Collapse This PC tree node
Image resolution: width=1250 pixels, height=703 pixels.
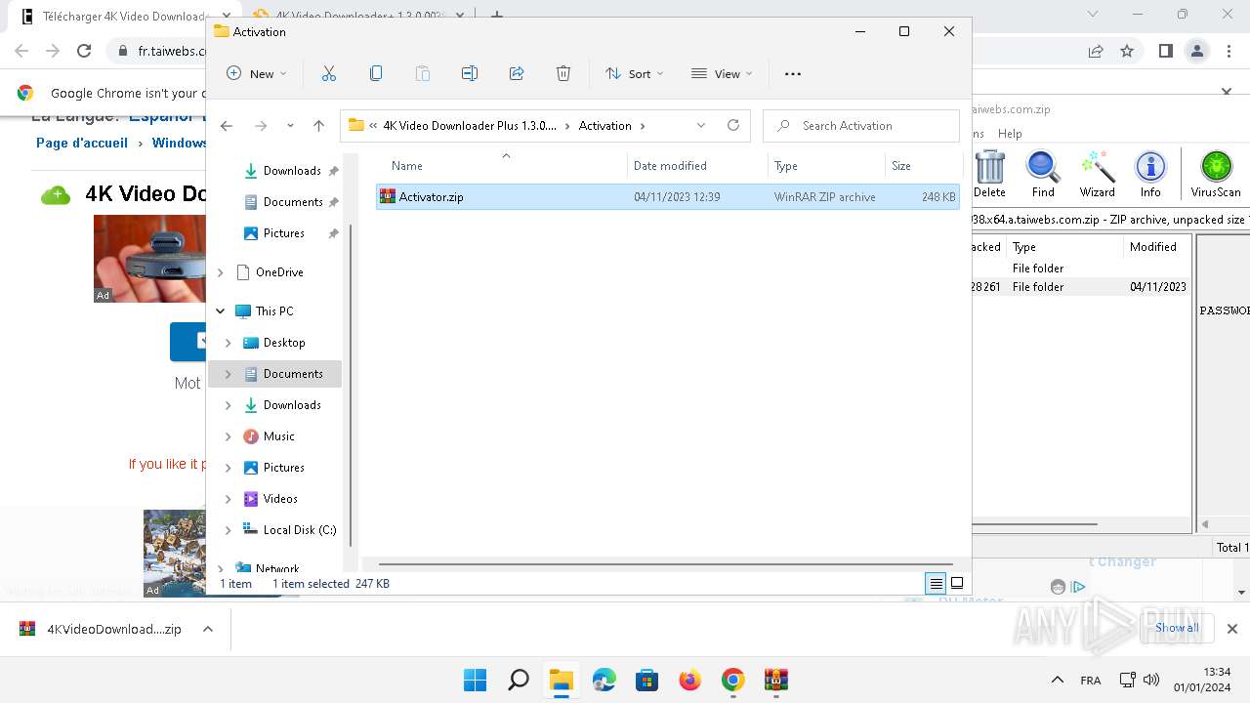(x=221, y=311)
